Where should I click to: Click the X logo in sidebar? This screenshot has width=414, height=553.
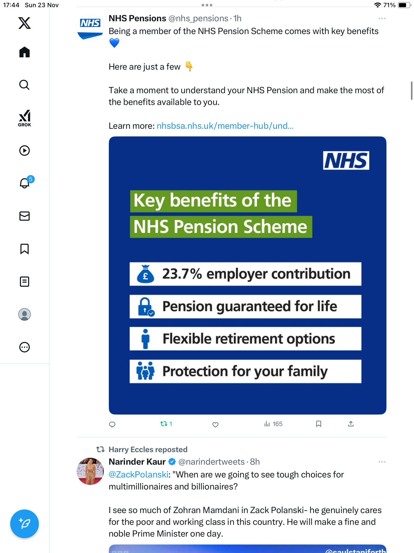(25, 23)
